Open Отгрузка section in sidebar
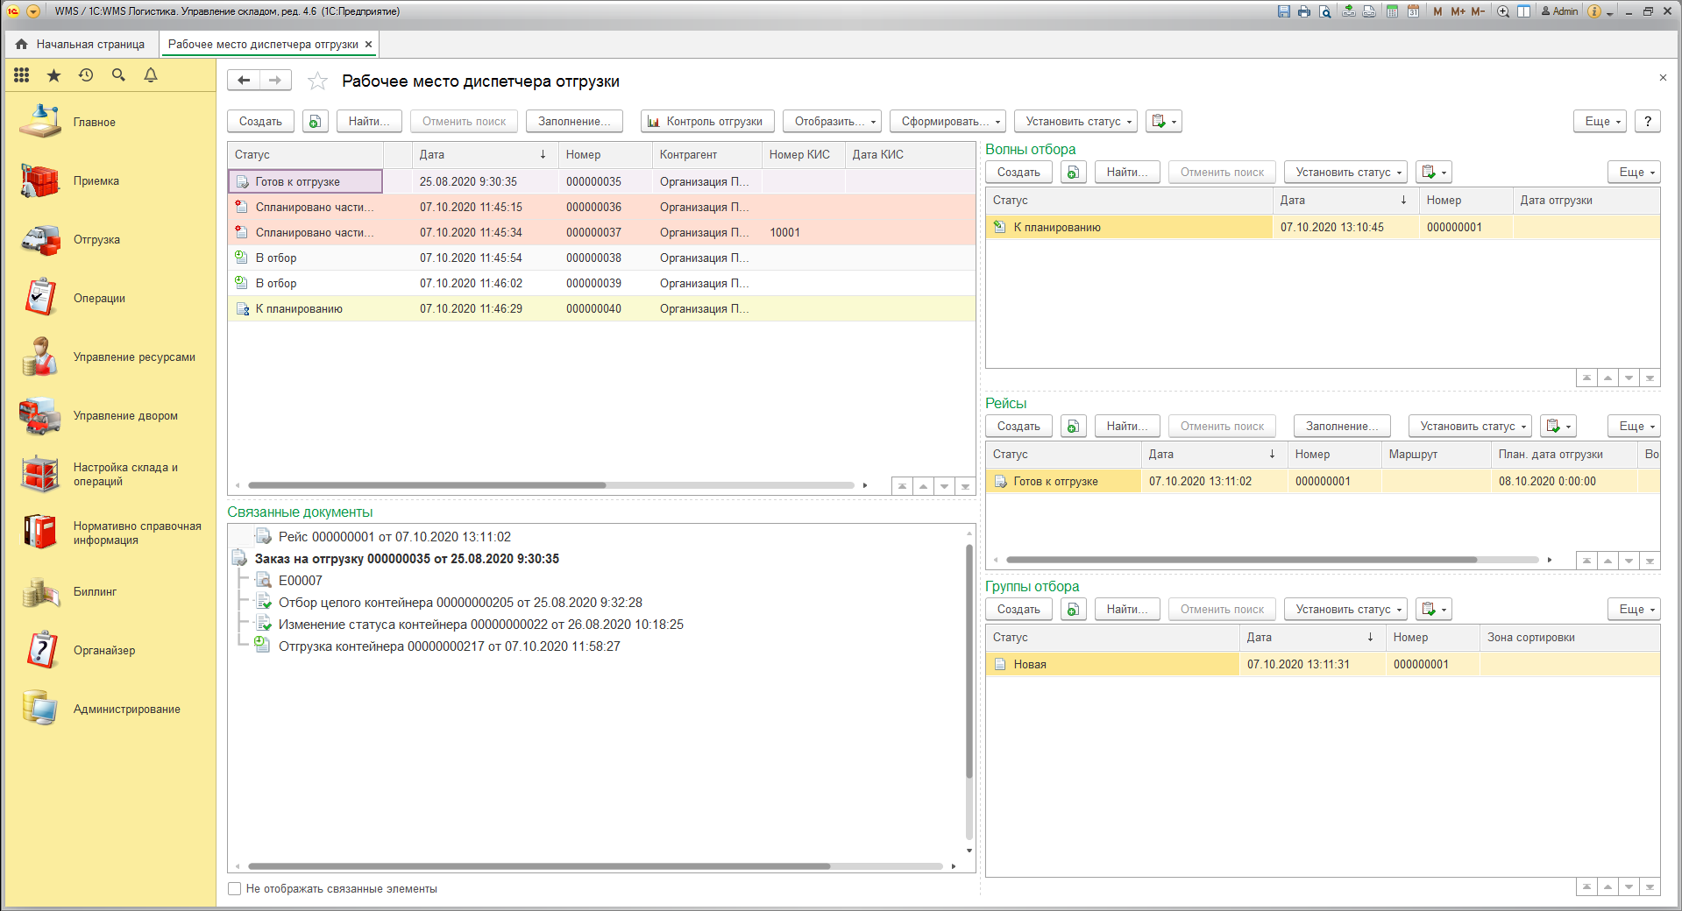This screenshot has width=1682, height=911. pos(96,240)
